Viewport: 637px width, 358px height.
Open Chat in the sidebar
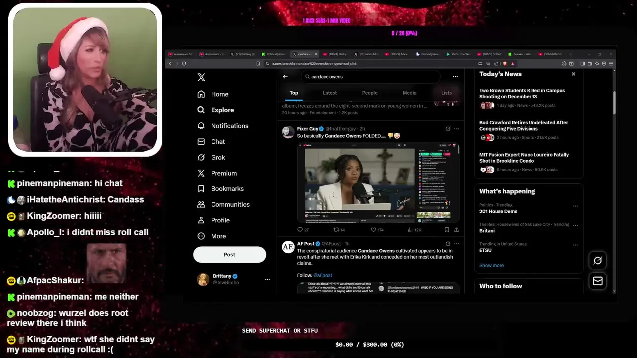pos(211,142)
